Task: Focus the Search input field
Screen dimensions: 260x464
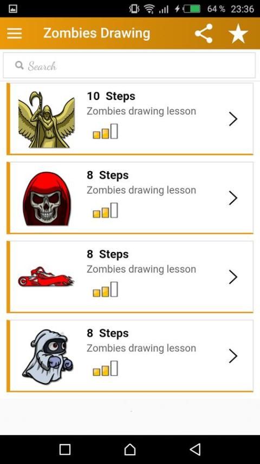Action: (x=129, y=65)
